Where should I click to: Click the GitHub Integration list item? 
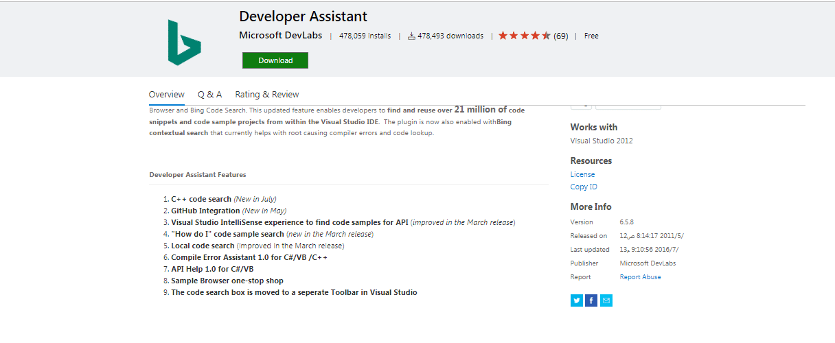pyautogui.click(x=229, y=211)
